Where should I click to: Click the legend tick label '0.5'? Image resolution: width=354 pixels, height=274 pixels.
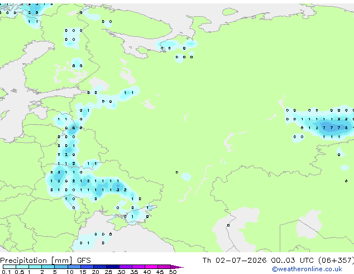point(19,272)
